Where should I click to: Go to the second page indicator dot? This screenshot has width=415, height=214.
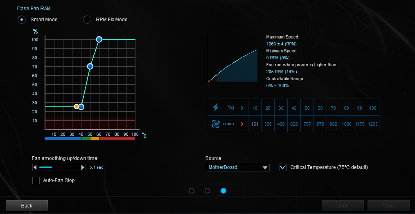[x=207, y=191]
